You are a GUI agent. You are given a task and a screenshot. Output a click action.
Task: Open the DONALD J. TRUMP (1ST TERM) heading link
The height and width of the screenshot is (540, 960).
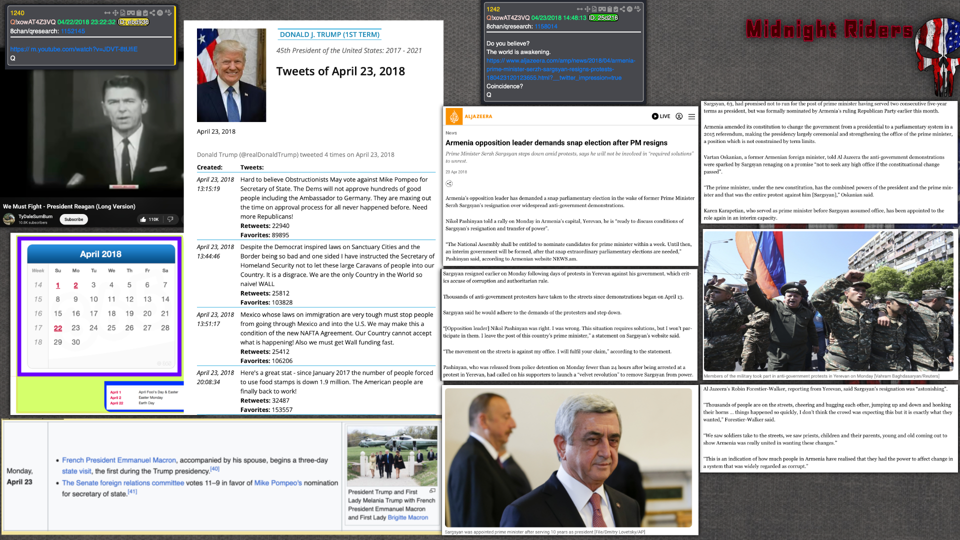coord(329,34)
